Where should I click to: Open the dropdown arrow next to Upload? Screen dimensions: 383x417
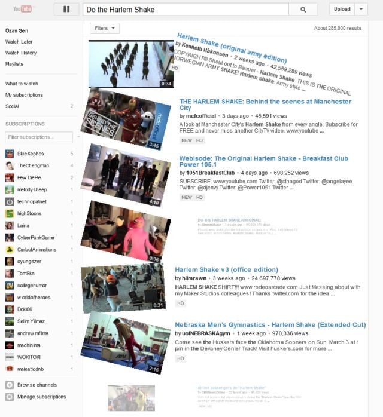coord(361,10)
